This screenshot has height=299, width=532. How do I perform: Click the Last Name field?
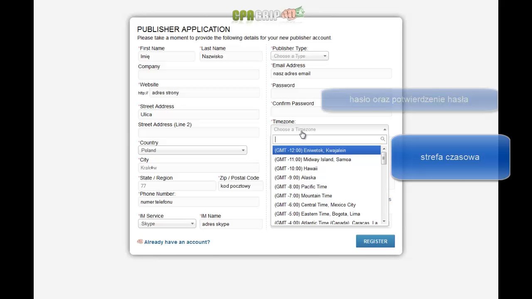point(231,56)
